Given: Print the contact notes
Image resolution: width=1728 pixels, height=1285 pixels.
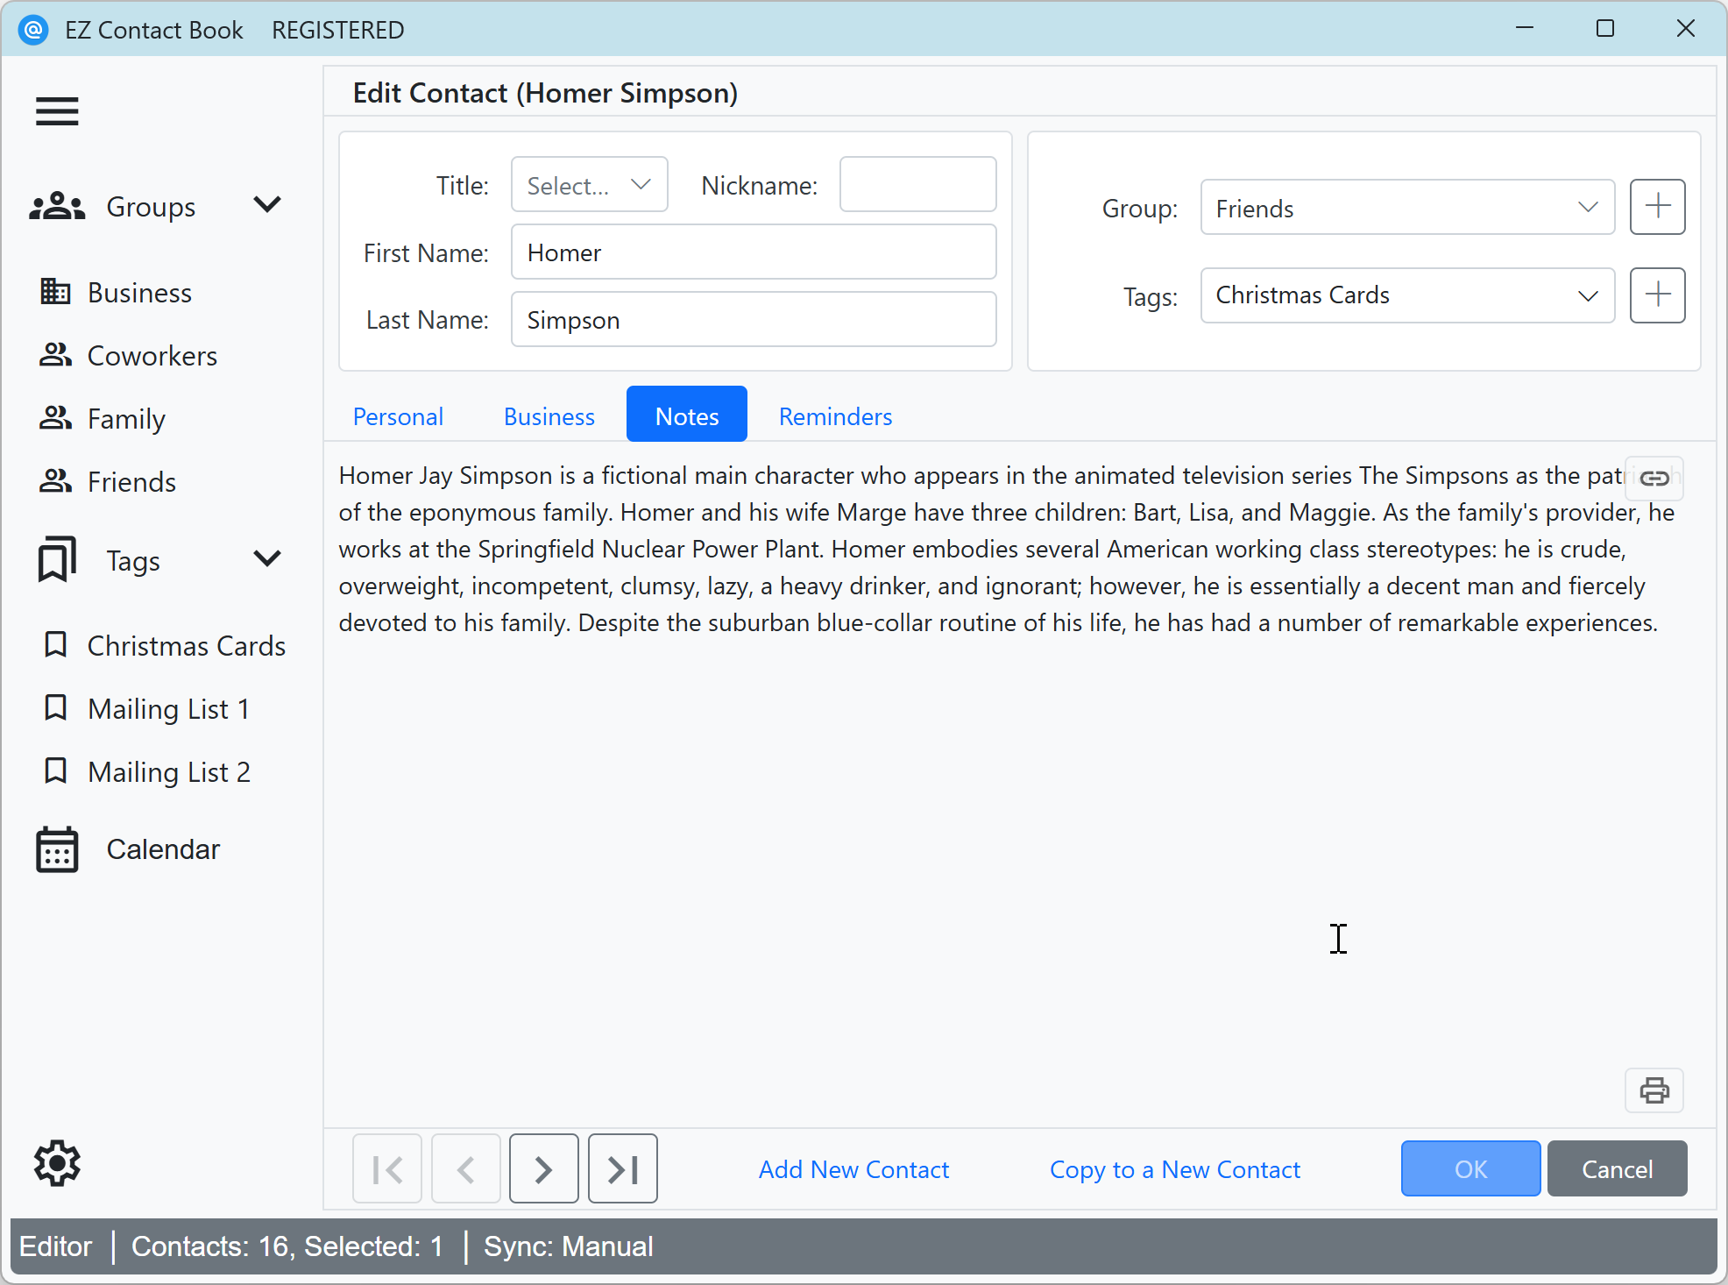Looking at the screenshot, I should tap(1654, 1090).
